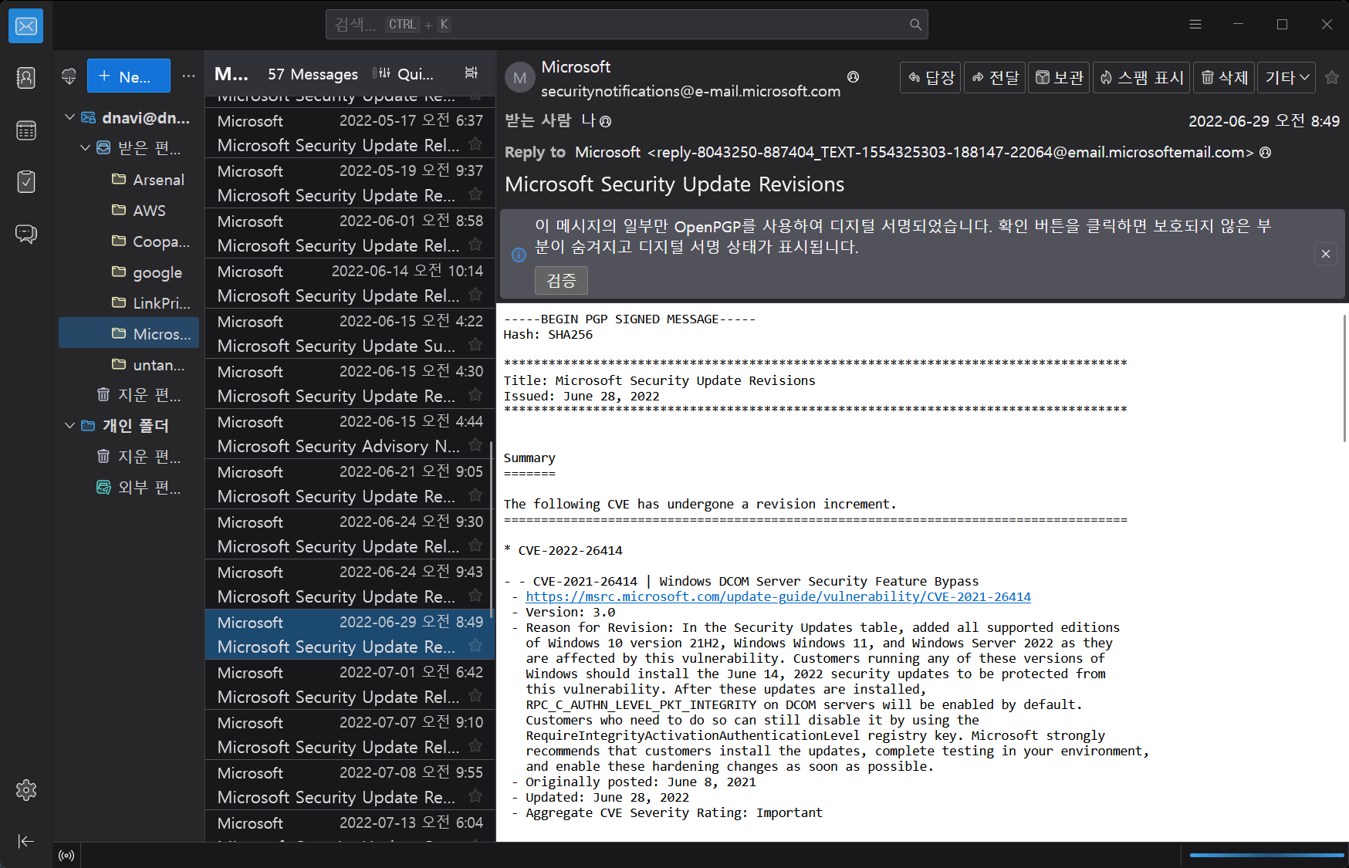Open the 외부 편지함 outbox folder
Screen dimensions: 1349x868
129,488
